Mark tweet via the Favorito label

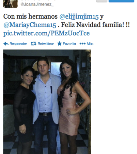point(69,44)
